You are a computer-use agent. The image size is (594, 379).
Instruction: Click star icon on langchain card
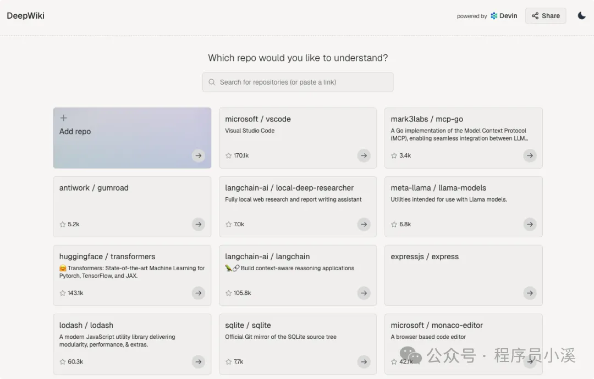click(x=228, y=293)
